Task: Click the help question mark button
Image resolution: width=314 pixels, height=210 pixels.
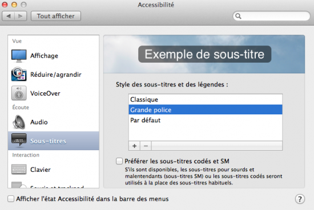Action: [300, 199]
